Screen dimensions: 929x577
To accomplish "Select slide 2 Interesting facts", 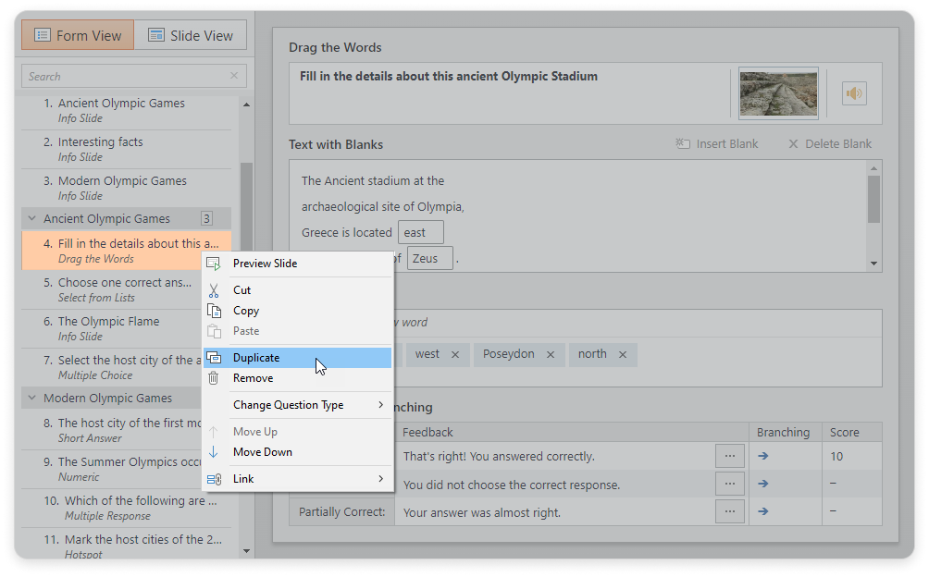I will [126, 149].
